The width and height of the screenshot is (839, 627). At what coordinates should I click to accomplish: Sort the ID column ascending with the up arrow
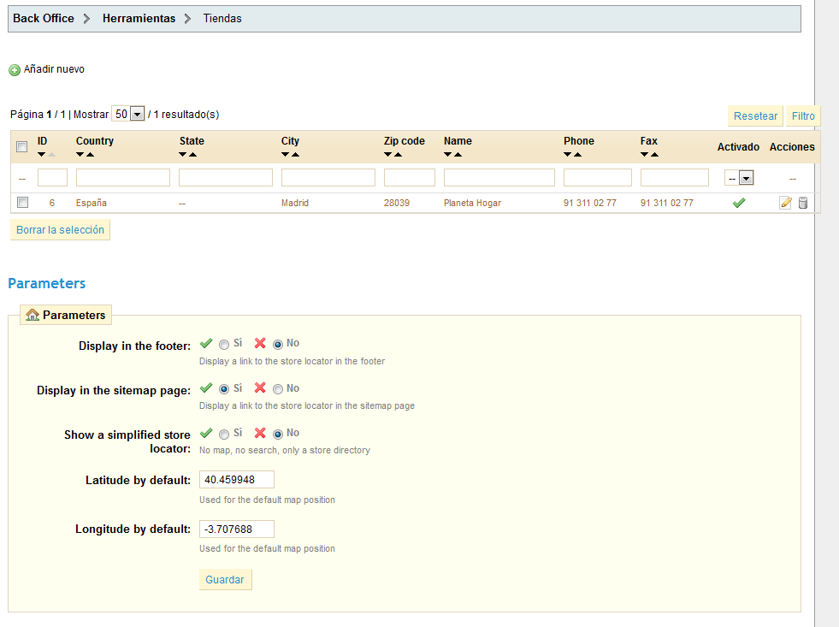52,155
